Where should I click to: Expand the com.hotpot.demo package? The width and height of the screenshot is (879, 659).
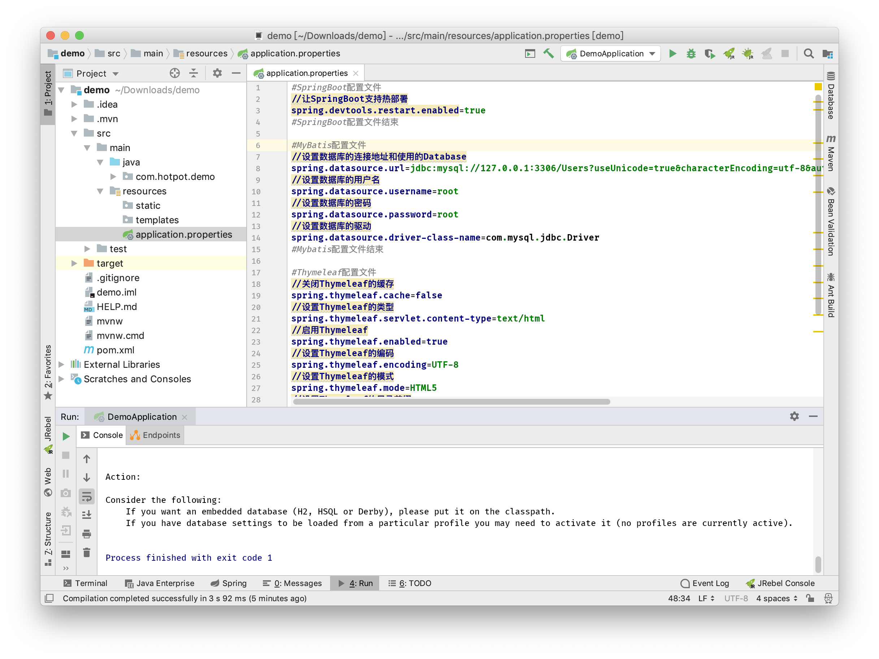point(113,177)
